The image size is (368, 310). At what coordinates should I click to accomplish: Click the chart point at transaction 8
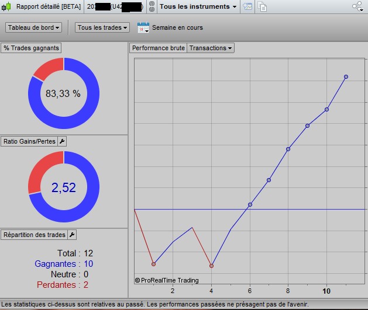[288, 149]
